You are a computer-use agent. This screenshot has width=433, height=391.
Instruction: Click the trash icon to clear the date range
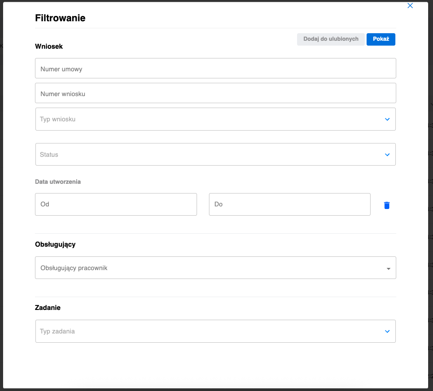pyautogui.click(x=387, y=205)
